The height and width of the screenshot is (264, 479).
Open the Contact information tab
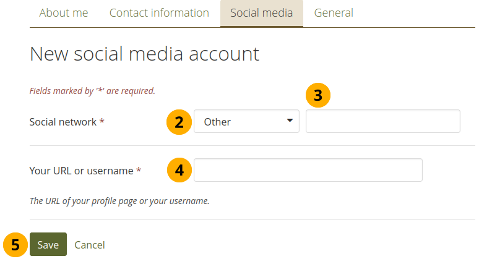tap(159, 13)
